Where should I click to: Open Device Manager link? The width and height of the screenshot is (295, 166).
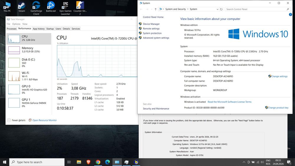click(151, 24)
